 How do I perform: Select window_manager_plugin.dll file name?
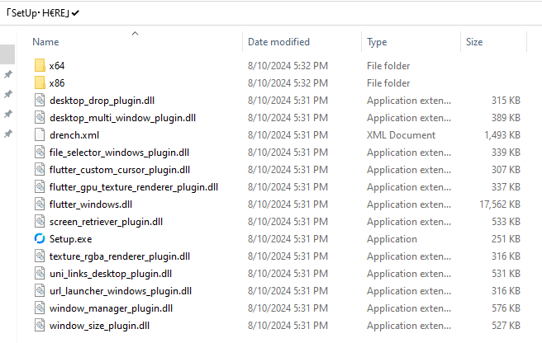[111, 308]
